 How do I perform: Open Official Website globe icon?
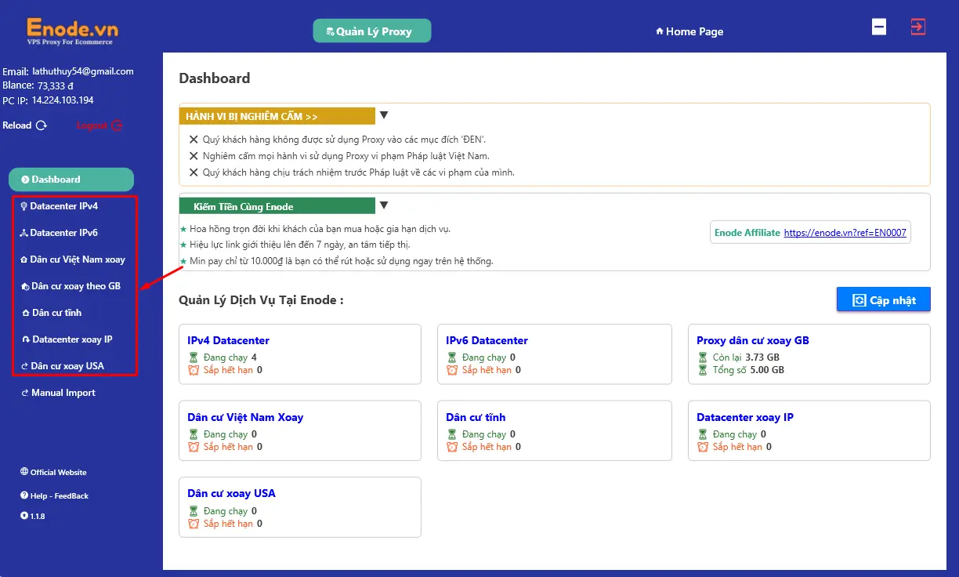point(24,472)
